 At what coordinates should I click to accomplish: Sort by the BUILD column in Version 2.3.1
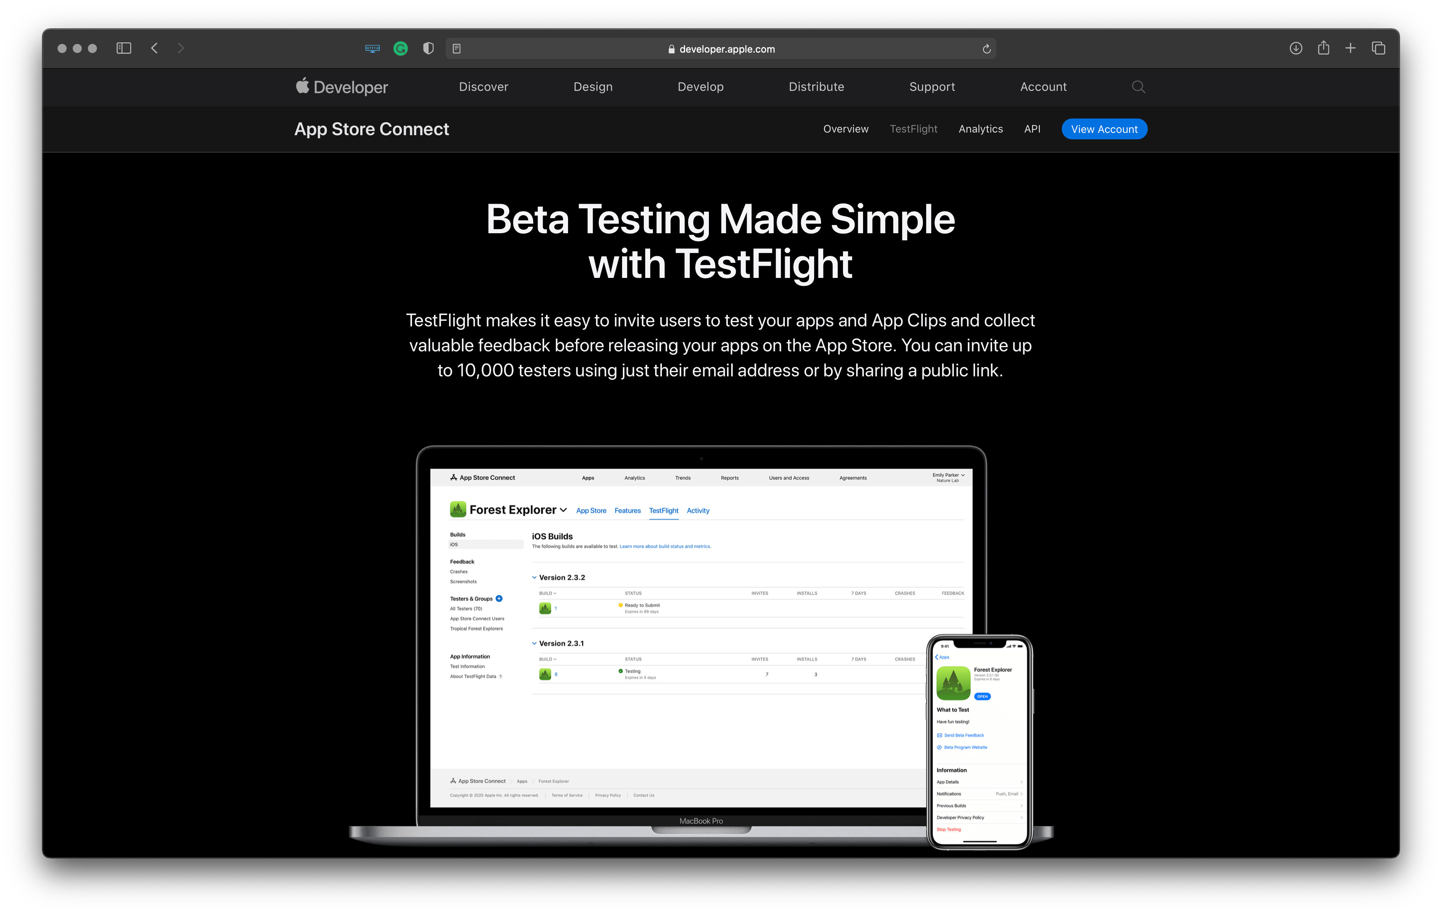548,659
